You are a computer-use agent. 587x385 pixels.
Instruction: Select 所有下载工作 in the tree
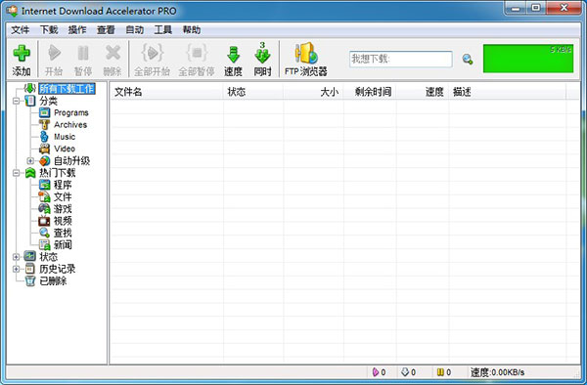tap(67, 89)
